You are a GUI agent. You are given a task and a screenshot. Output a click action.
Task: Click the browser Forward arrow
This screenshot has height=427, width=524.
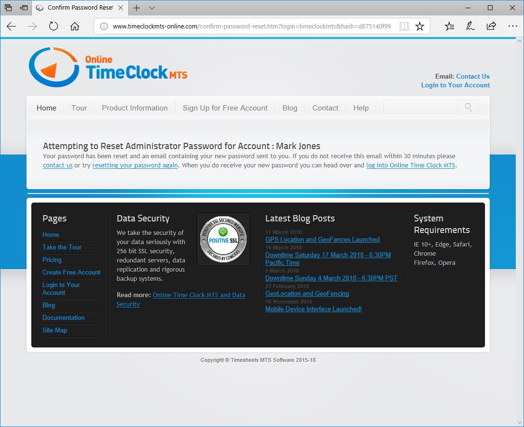tap(32, 27)
